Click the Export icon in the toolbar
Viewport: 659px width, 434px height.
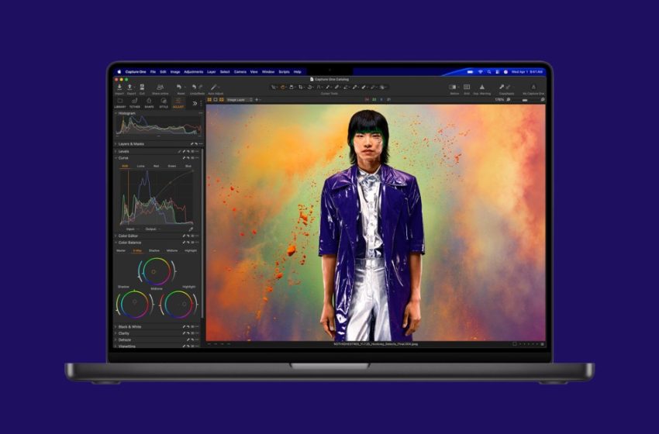point(130,87)
